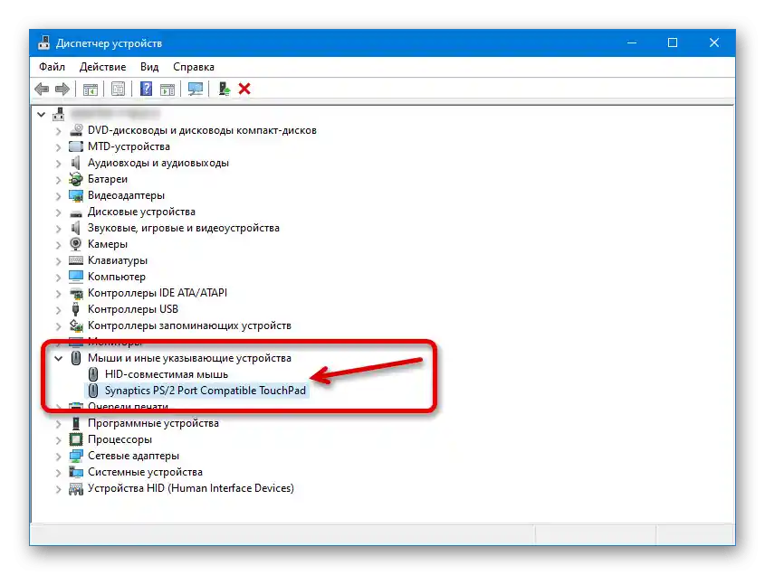
Task: Expand Клавиатуры category chevron
Action: (x=59, y=261)
